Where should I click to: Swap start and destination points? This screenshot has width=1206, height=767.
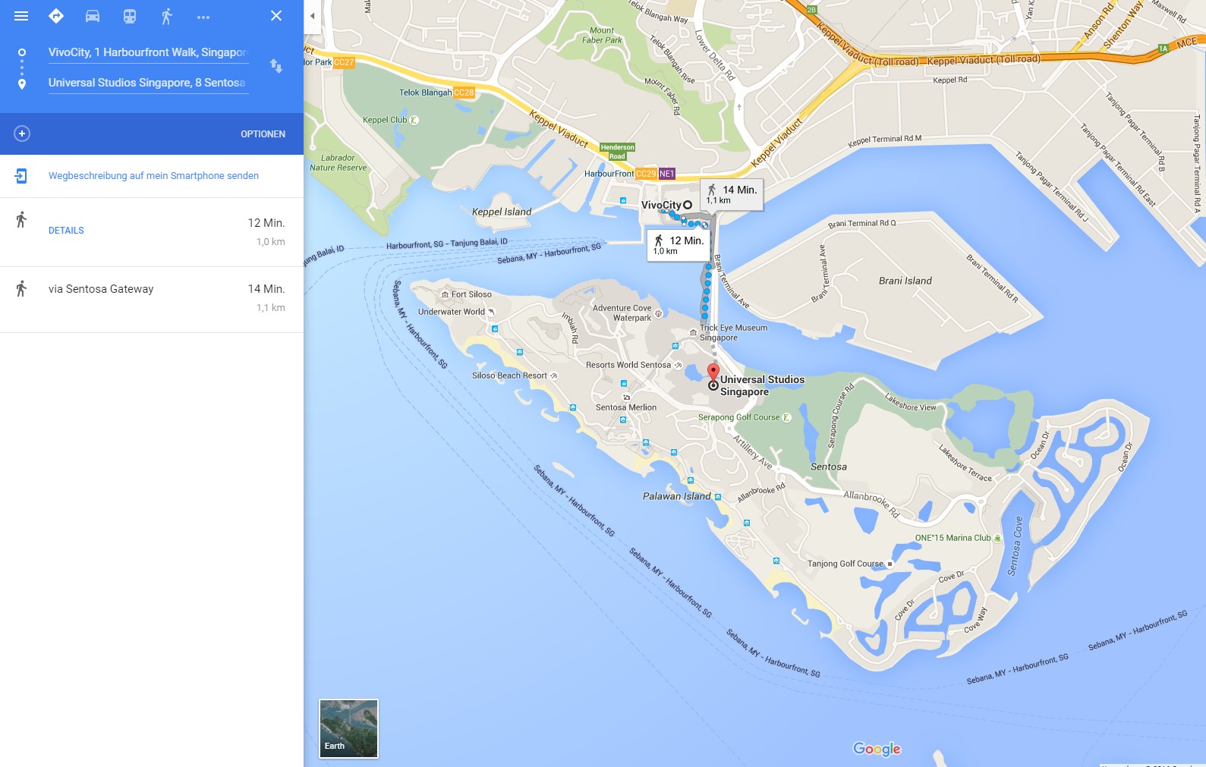(x=276, y=66)
